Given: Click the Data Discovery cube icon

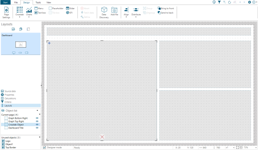Looking at the screenshot, I should tap(104, 10).
